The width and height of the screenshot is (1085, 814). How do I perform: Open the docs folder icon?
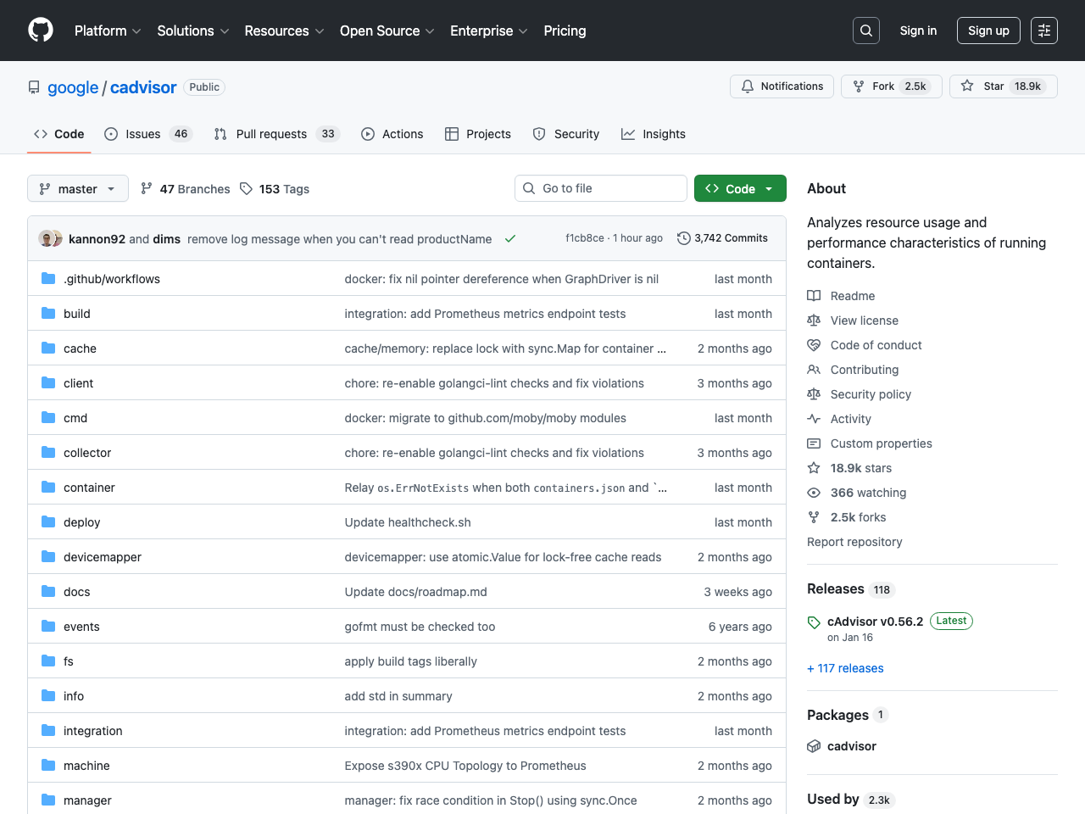click(48, 591)
